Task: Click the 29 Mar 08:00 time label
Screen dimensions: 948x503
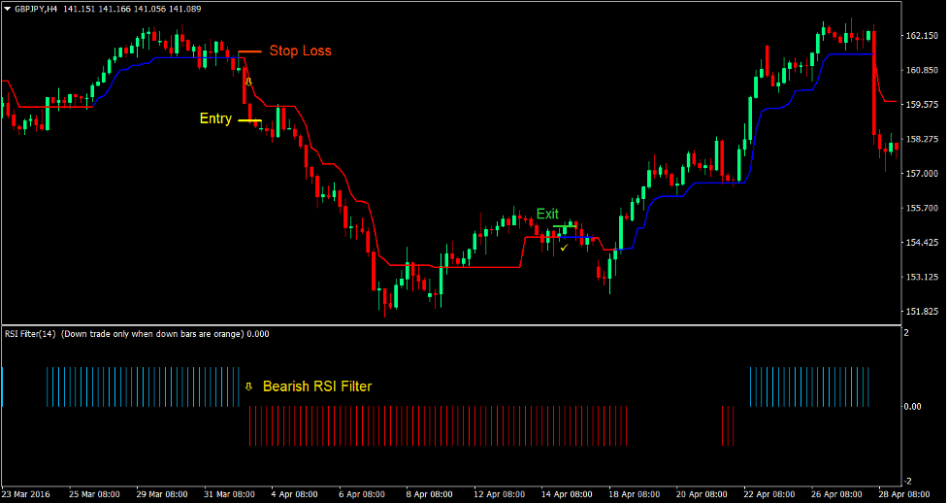Action: [x=163, y=494]
